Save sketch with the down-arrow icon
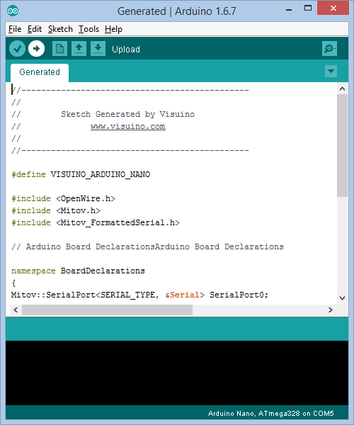Image resolution: width=354 pixels, height=425 pixels. coord(98,49)
